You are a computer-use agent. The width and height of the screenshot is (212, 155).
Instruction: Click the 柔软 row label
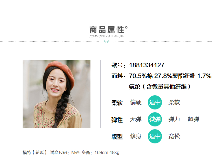click(x=117, y=103)
